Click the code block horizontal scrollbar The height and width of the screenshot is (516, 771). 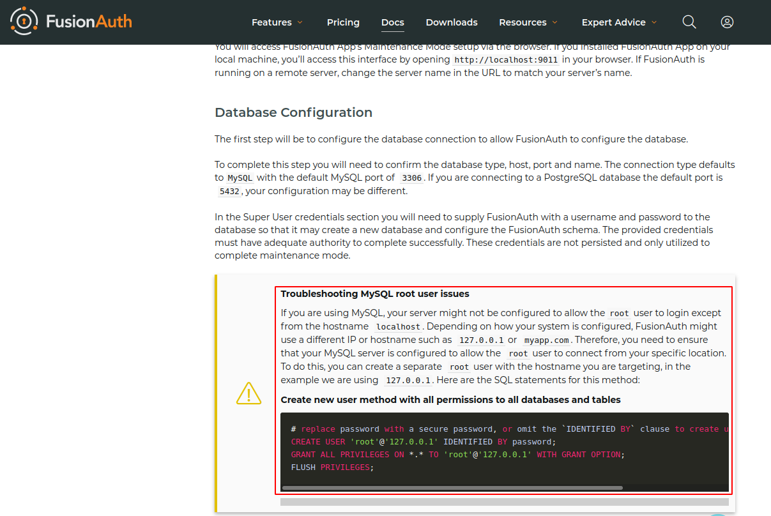(452, 488)
